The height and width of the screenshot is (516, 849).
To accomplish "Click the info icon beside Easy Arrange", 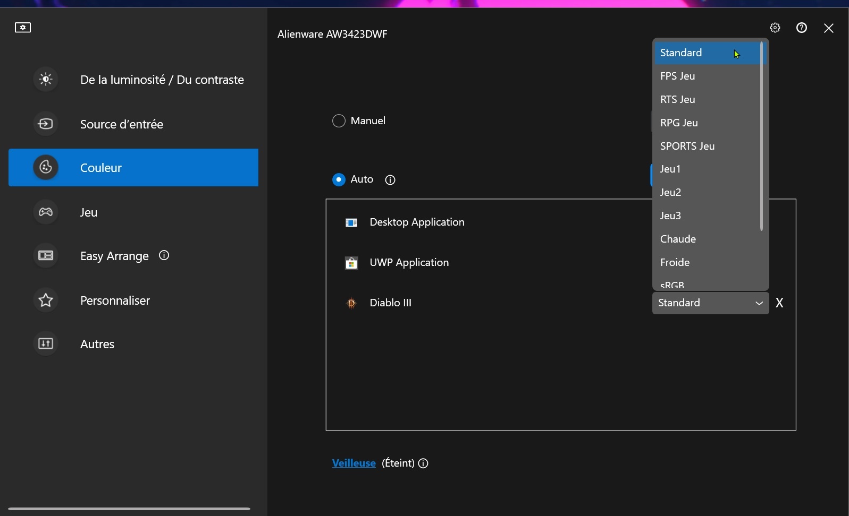I will tap(164, 255).
